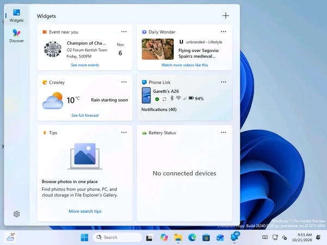Open File Explorer from the taskbar

tap(178, 237)
